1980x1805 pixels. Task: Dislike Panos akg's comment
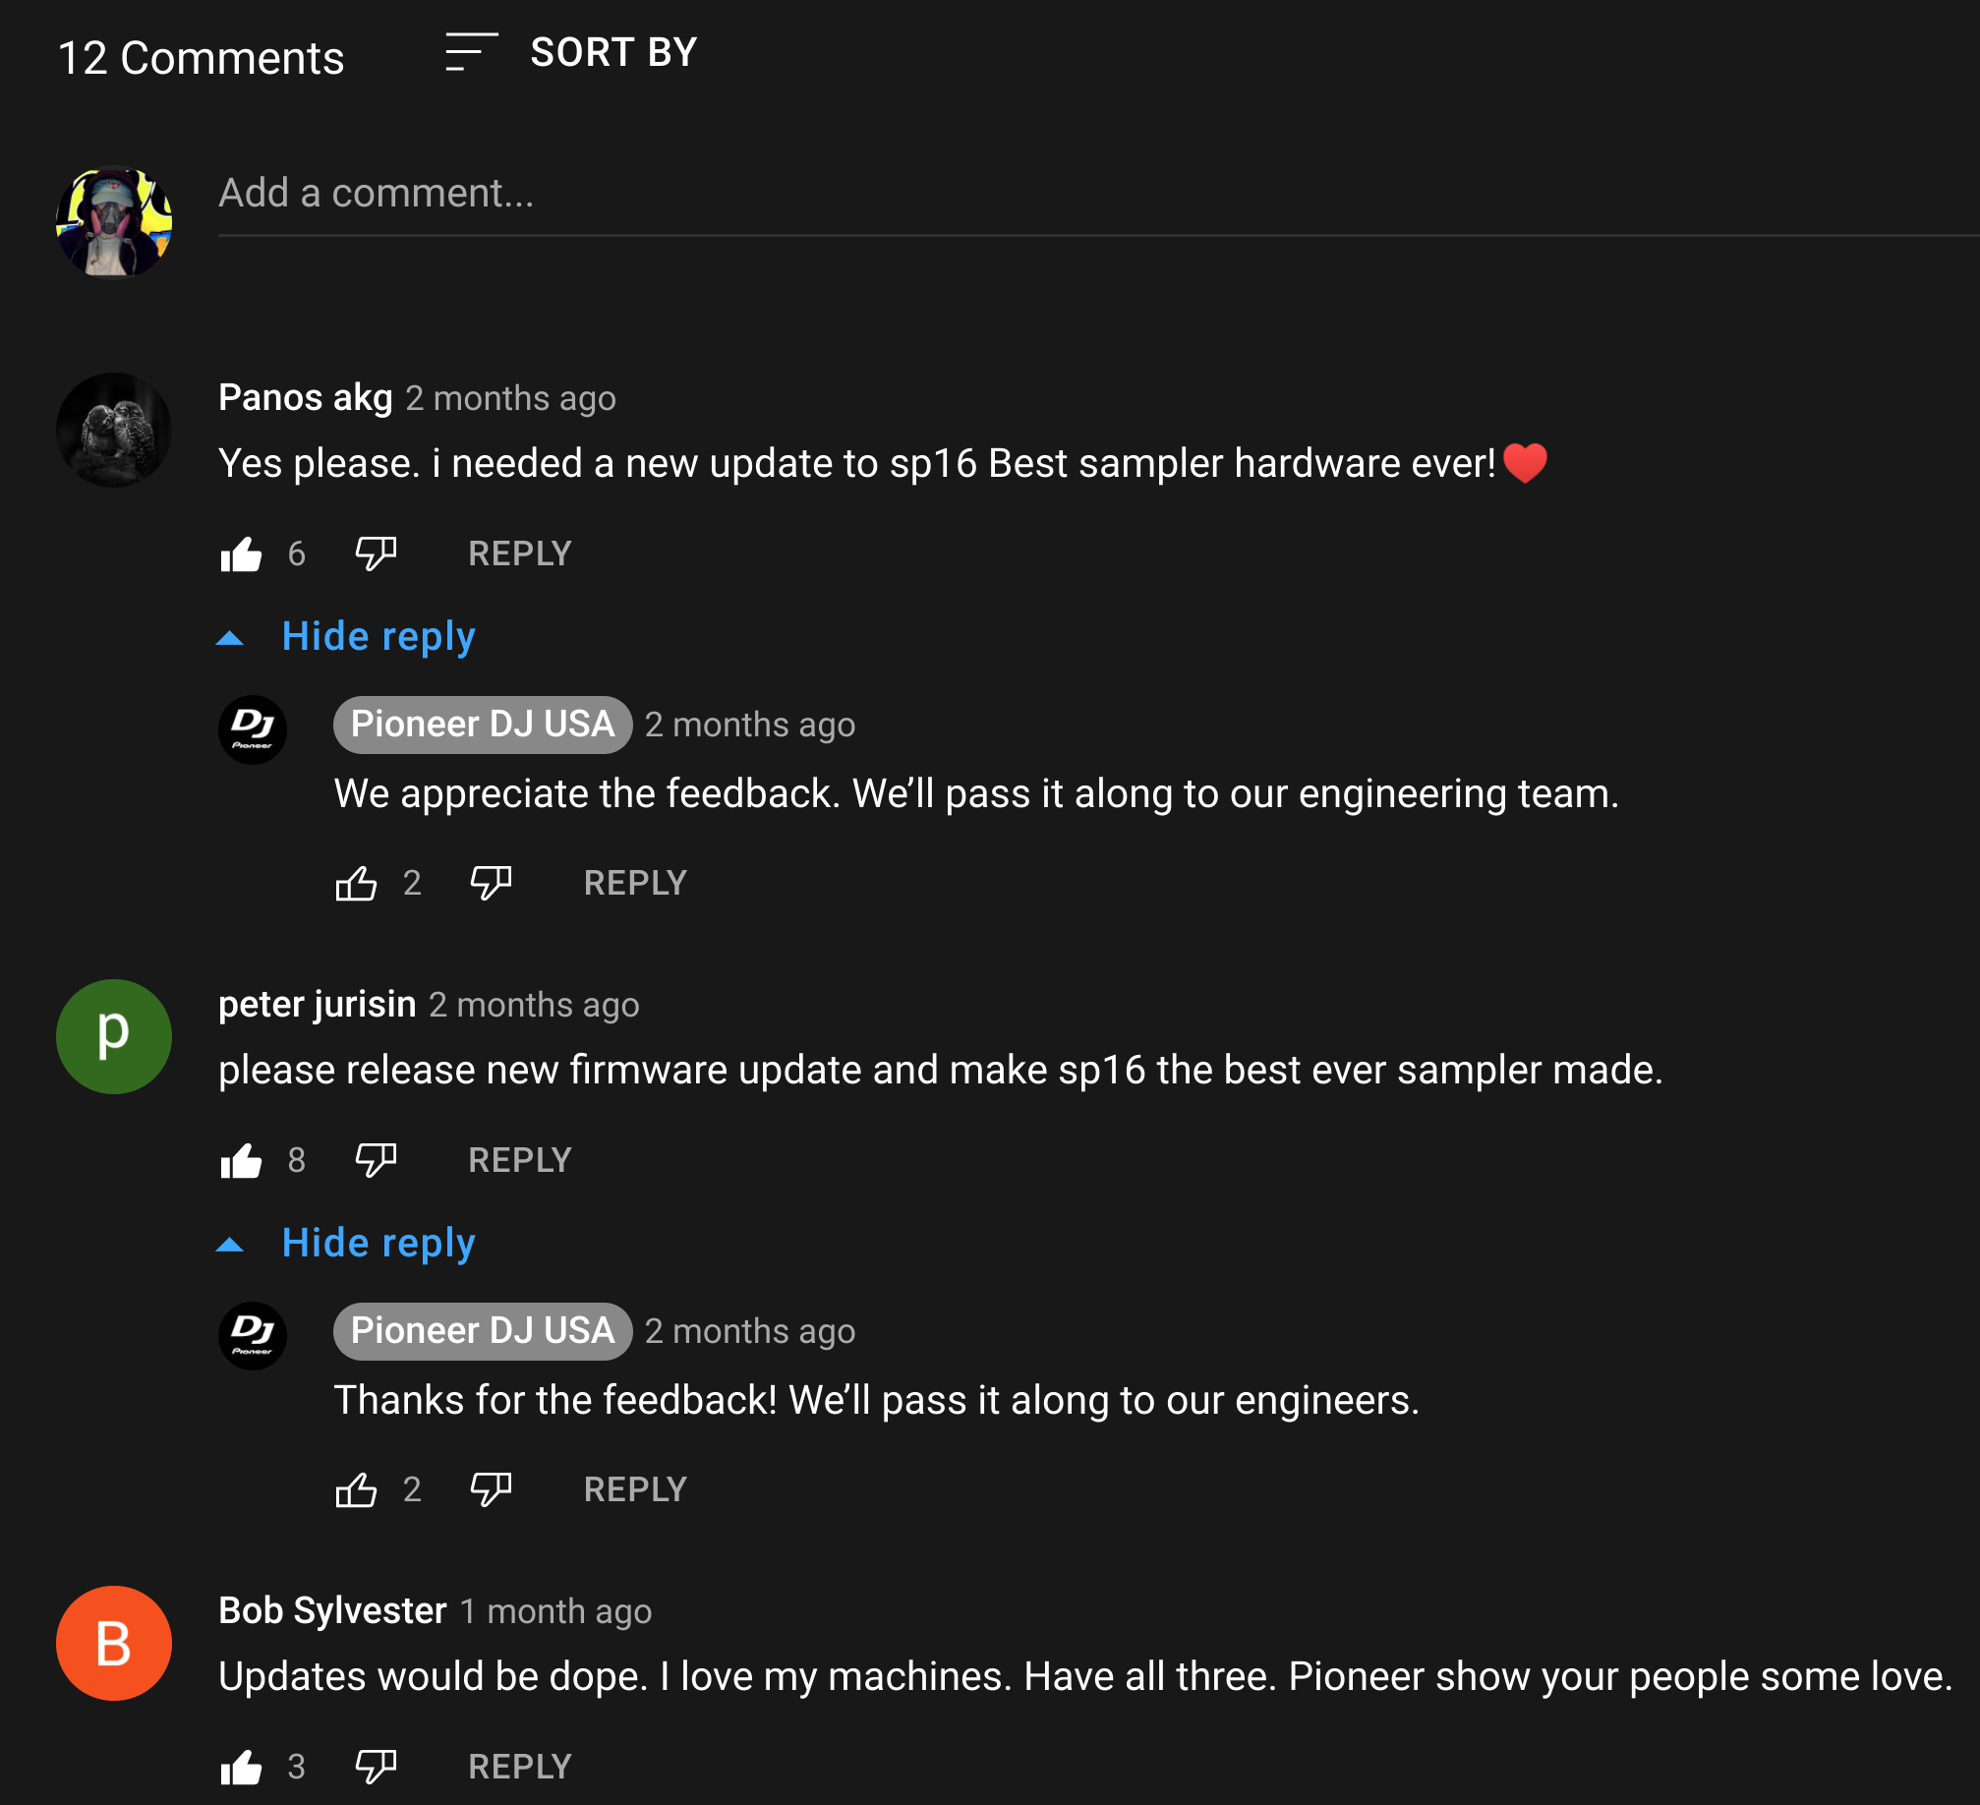click(x=376, y=553)
